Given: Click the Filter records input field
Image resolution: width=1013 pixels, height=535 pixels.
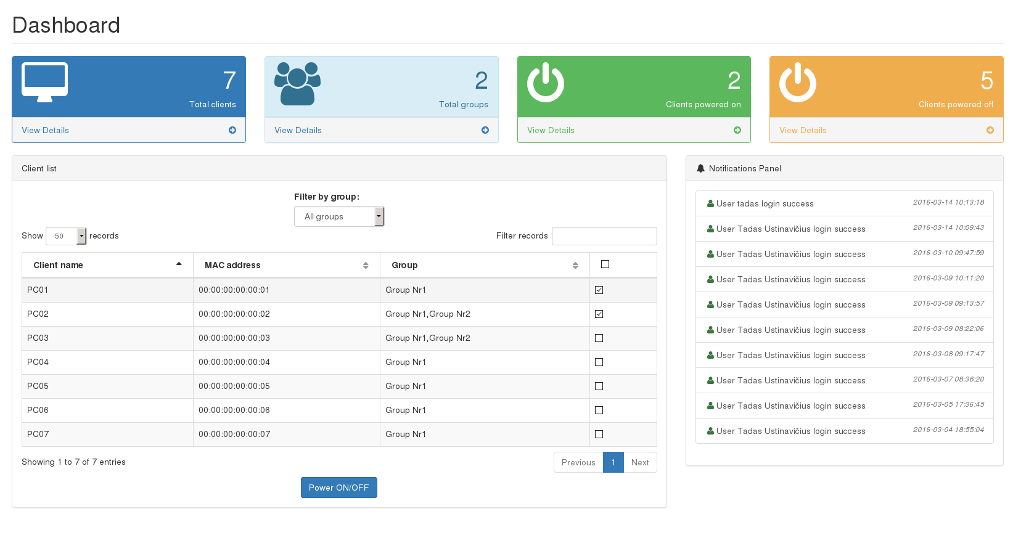Looking at the screenshot, I should [604, 235].
